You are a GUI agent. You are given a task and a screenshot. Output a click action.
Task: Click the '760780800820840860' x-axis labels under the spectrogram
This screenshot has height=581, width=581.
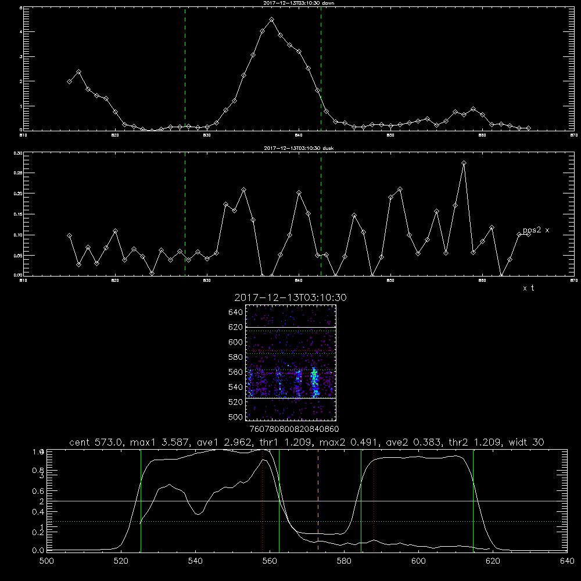[x=294, y=429]
